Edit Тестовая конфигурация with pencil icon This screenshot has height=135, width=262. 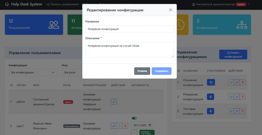click(237, 111)
